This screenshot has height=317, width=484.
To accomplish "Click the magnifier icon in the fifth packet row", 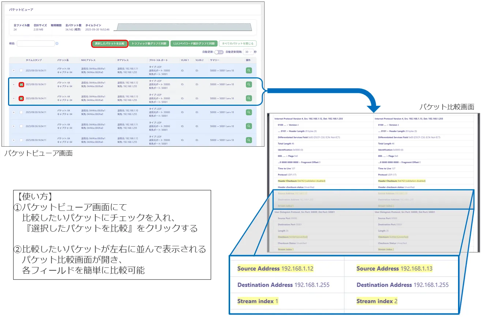I will [249, 126].
